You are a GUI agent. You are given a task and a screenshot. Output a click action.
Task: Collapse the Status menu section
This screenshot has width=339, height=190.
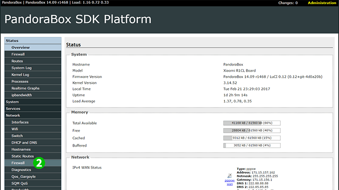(12, 41)
